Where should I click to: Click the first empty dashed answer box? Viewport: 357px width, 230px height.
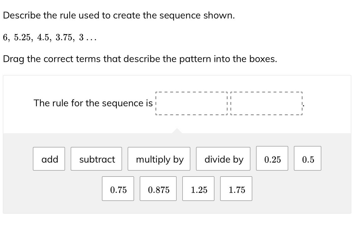click(x=191, y=104)
